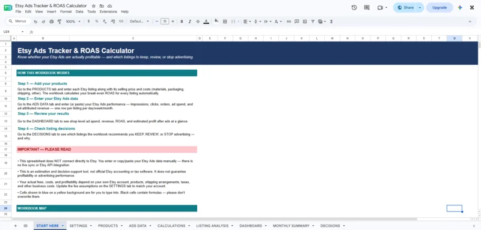Click the undo arrow in the toolbar
Screen dimensions: 481x230
35,22
